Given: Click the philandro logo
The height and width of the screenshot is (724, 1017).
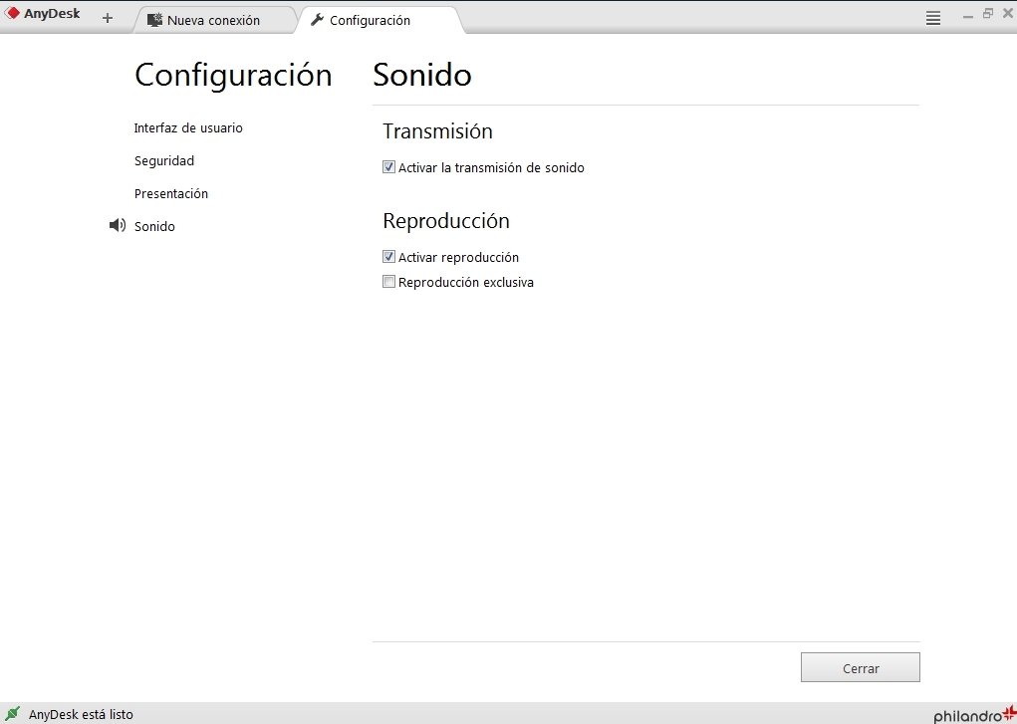Looking at the screenshot, I should pos(974,714).
